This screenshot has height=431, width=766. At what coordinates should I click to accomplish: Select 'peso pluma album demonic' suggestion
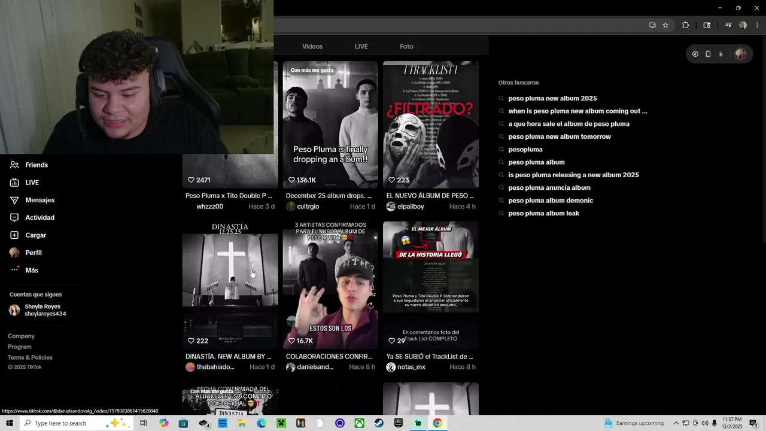551,201
